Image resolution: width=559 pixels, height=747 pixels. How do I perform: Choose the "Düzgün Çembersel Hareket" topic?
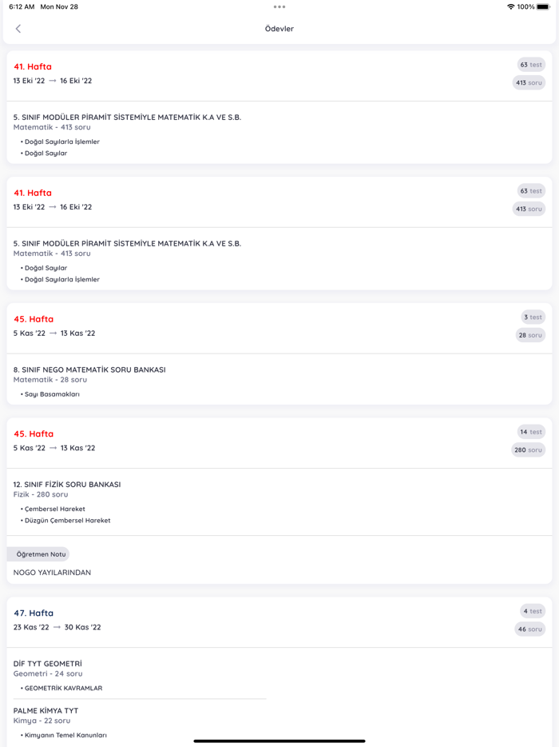(68, 521)
